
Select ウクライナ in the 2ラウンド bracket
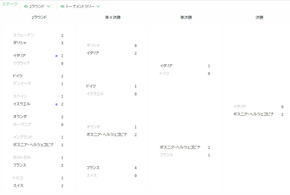click(21, 63)
